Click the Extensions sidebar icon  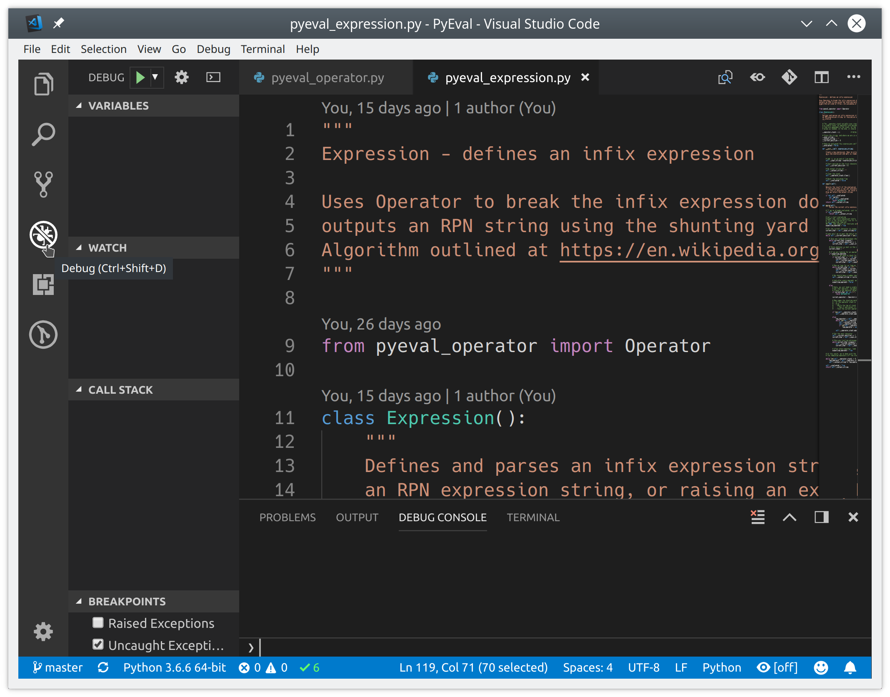pos(43,284)
